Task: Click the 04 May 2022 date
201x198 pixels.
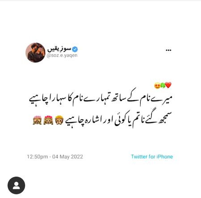Action: pos(67,157)
